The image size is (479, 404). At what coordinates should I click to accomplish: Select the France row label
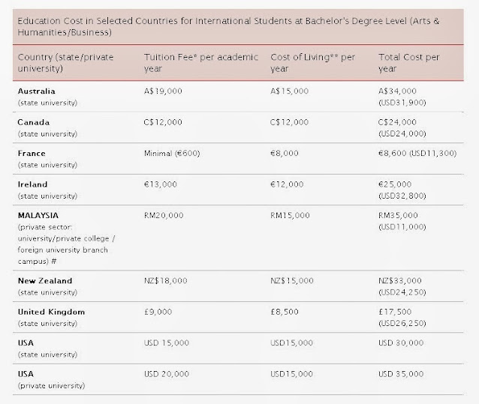tap(33, 153)
